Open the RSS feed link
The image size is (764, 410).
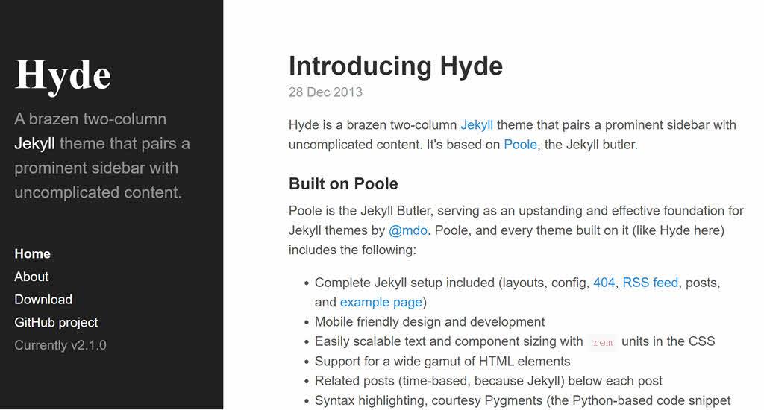click(650, 283)
